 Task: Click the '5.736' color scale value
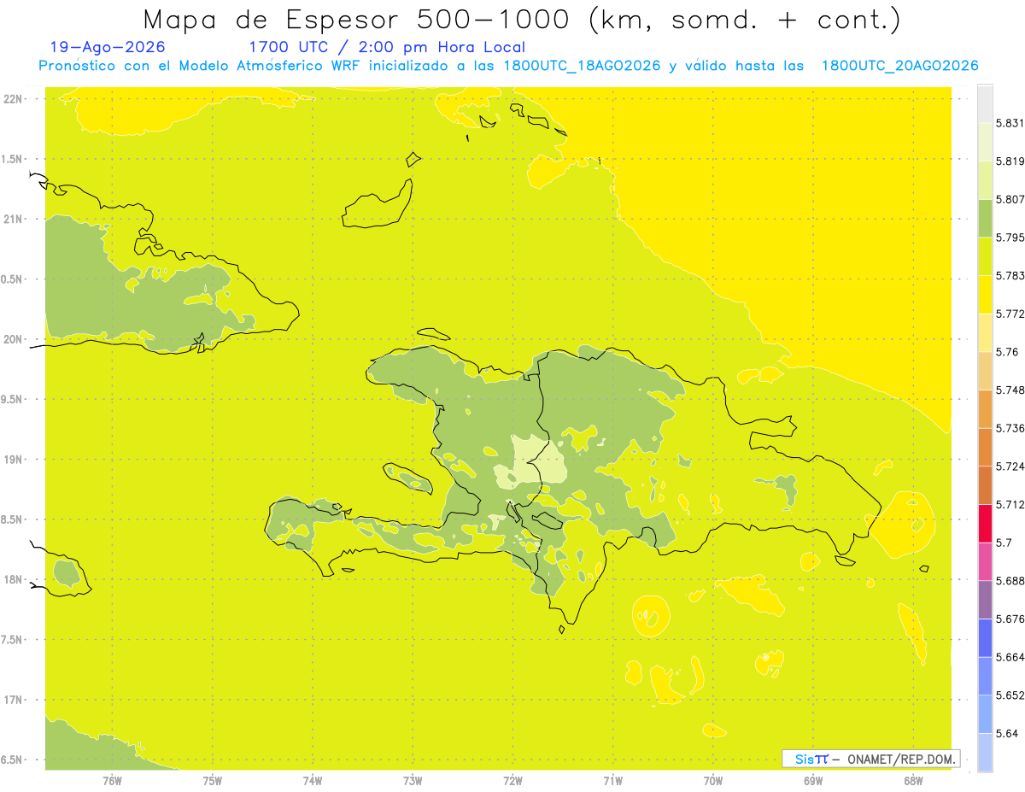coord(1010,428)
